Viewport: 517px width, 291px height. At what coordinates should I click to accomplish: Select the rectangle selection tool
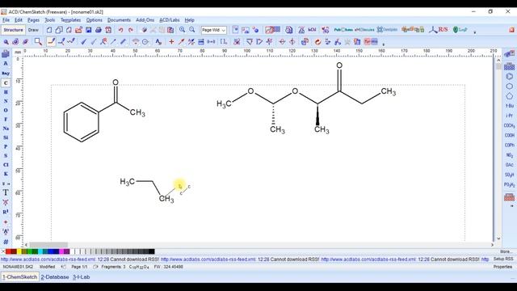point(38,41)
